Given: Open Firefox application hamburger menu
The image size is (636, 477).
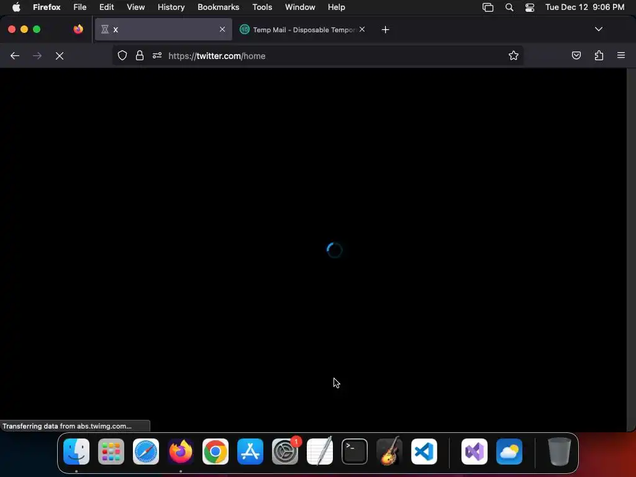Looking at the screenshot, I should point(621,55).
